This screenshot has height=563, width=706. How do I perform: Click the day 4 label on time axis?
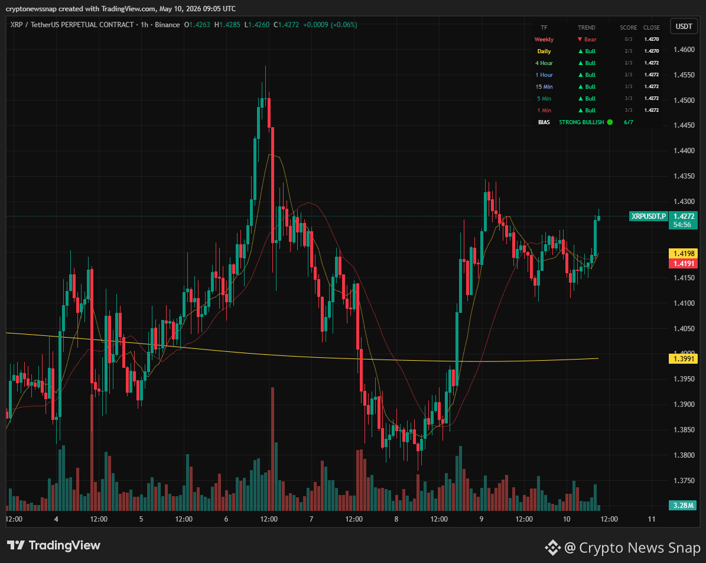56,519
